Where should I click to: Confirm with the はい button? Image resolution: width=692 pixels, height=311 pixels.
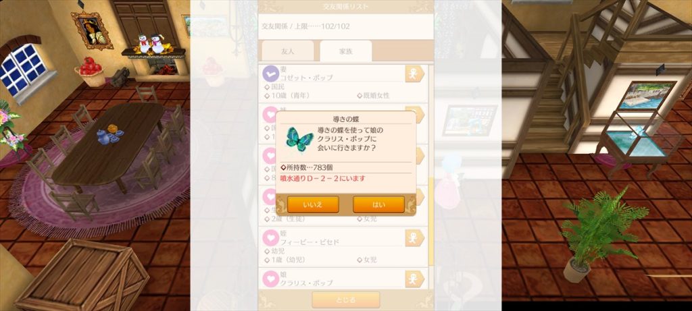pyautogui.click(x=378, y=204)
